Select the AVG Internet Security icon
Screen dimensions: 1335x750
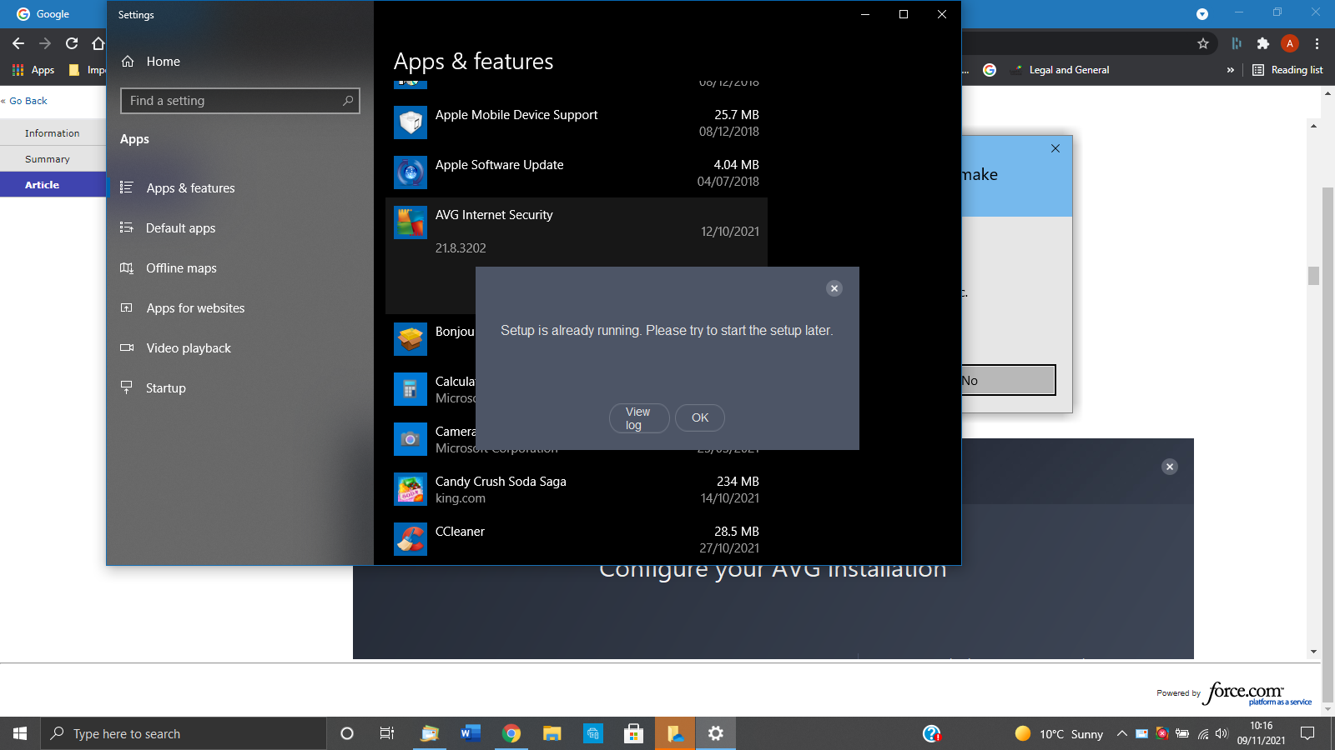(411, 222)
